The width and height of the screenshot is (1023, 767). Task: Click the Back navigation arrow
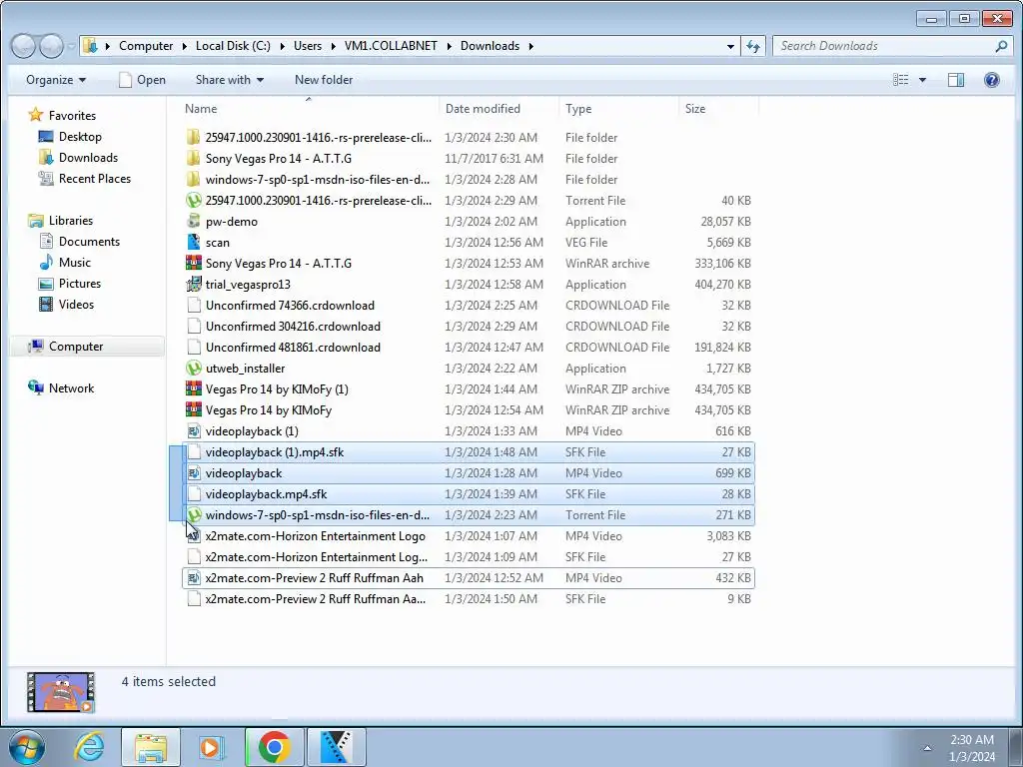pos(24,46)
